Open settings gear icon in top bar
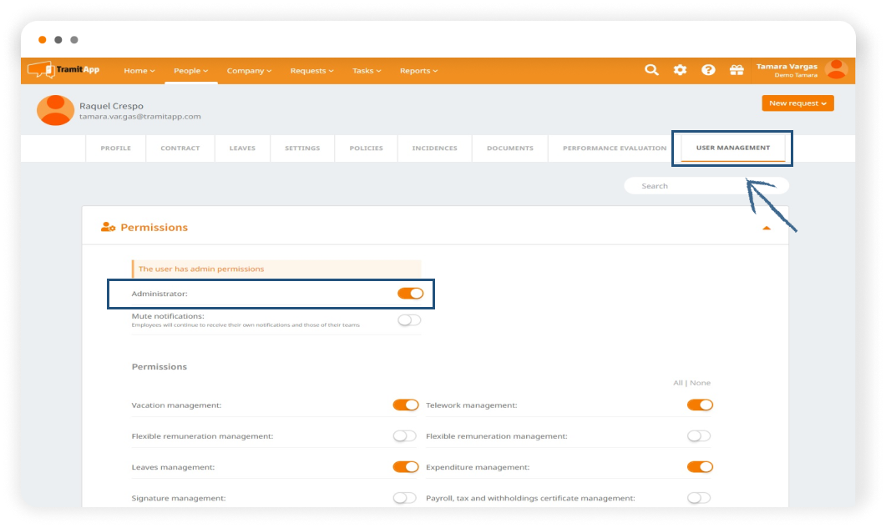 pos(680,70)
